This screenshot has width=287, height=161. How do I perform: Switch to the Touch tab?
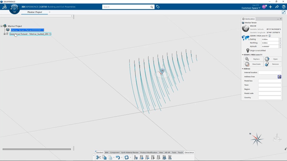(180, 152)
